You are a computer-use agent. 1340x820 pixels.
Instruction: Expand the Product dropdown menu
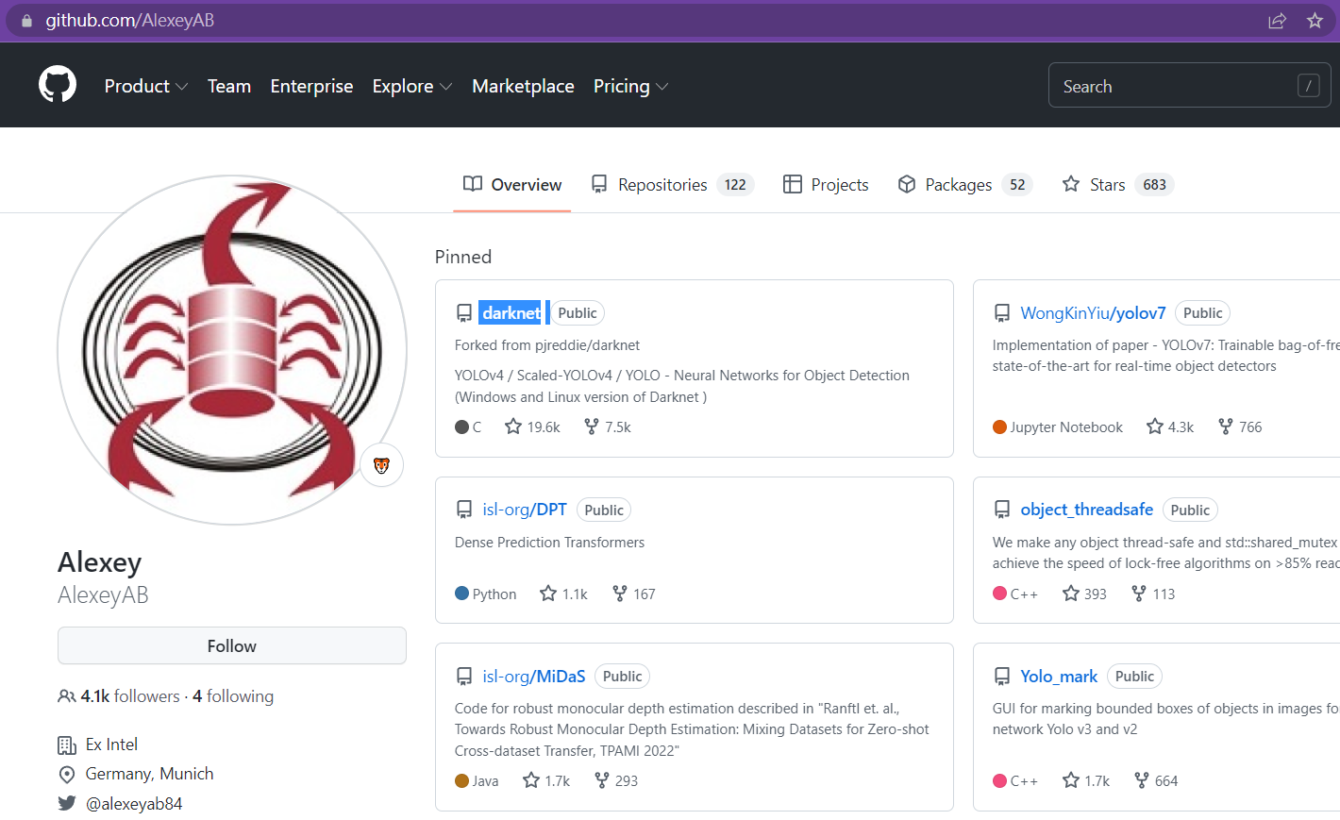(146, 86)
